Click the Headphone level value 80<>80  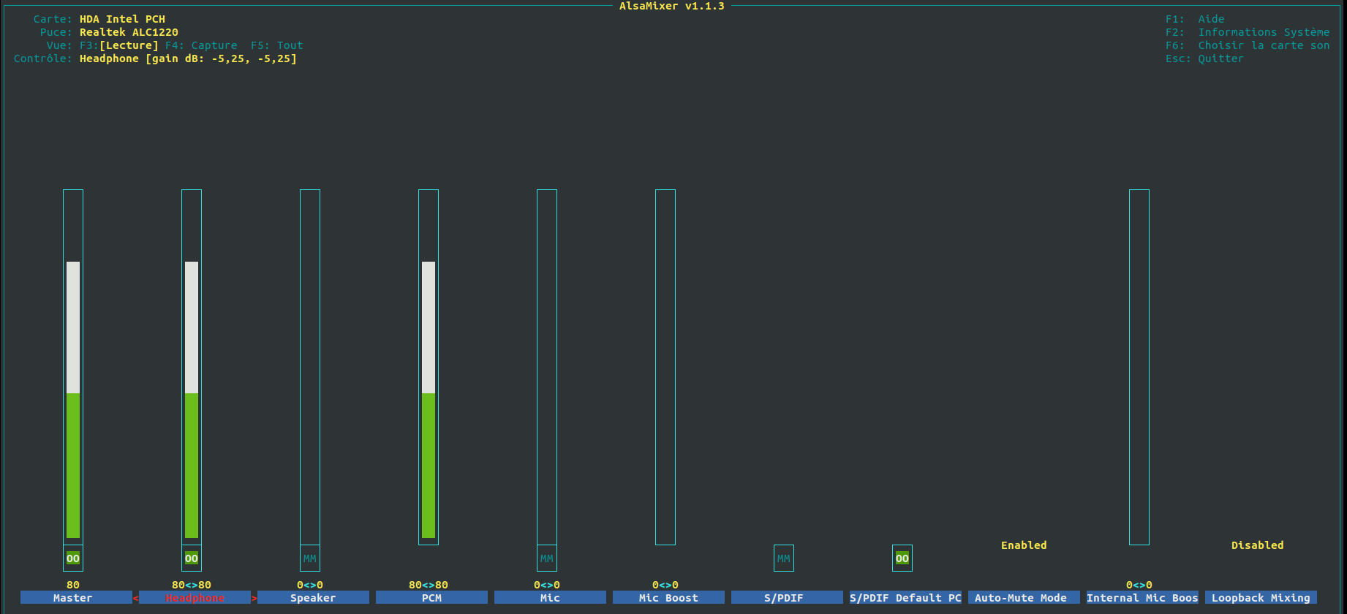[192, 585]
